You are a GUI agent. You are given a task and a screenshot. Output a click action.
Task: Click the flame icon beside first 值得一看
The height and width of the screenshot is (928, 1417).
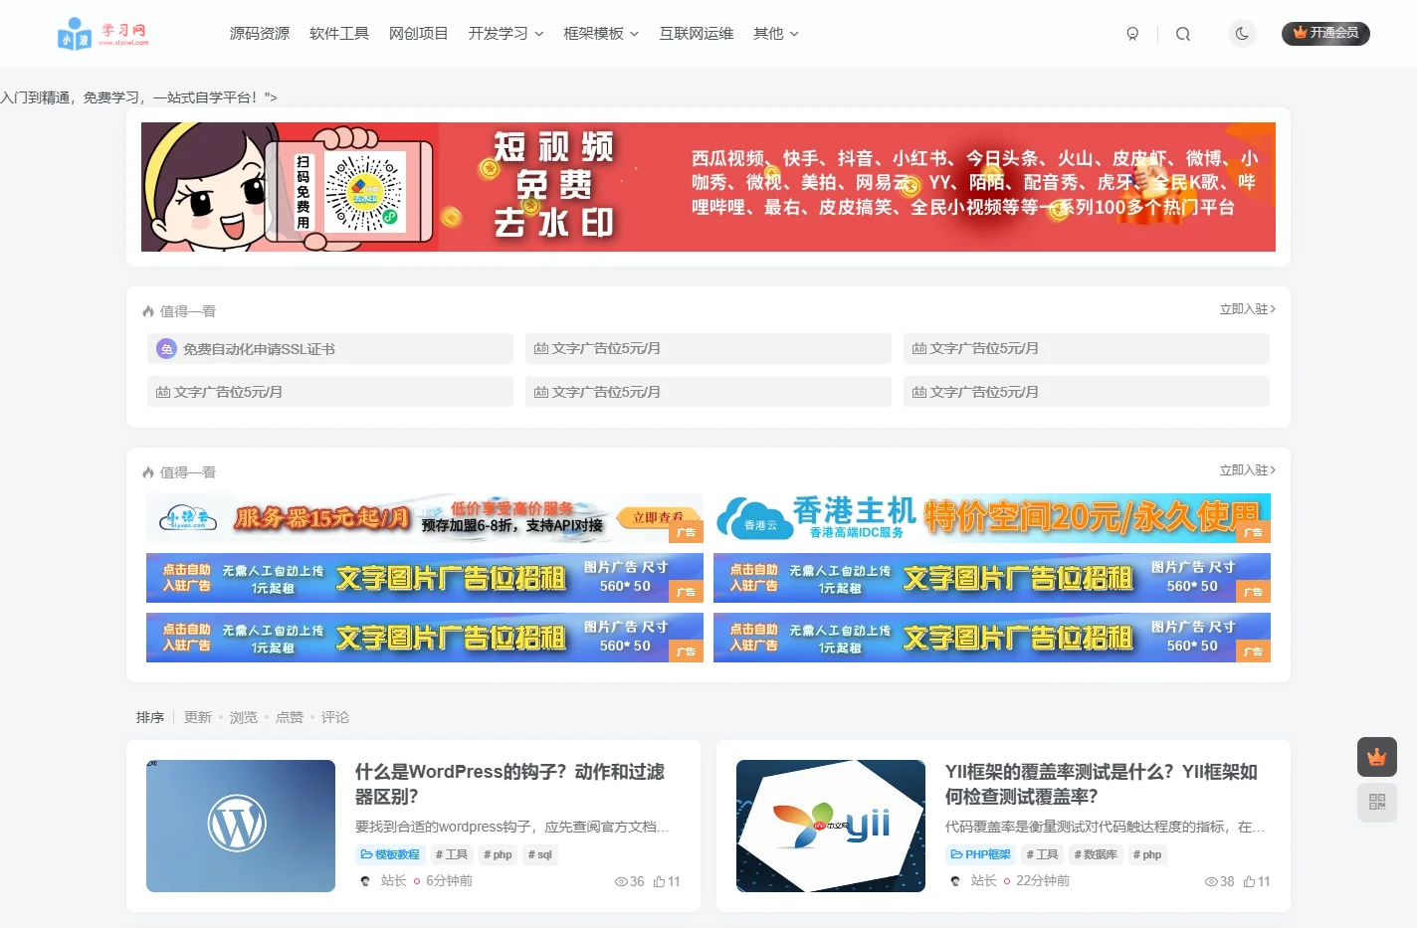(148, 311)
